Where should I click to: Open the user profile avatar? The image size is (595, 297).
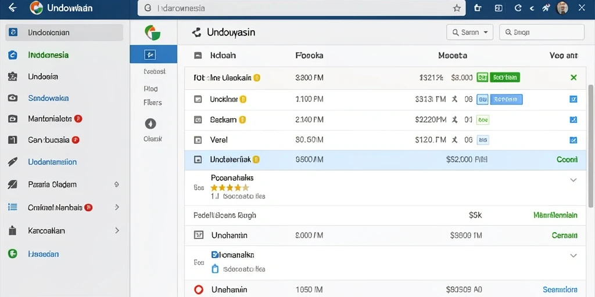[562, 8]
